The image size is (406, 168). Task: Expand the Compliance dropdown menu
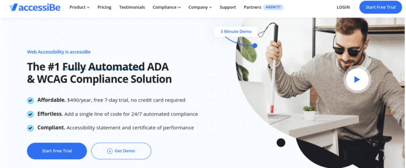(x=167, y=7)
